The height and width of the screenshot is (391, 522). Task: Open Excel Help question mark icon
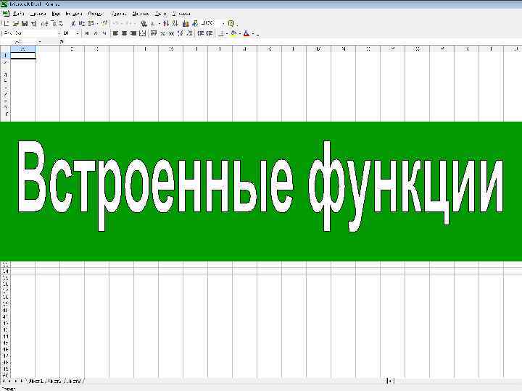tap(231, 23)
